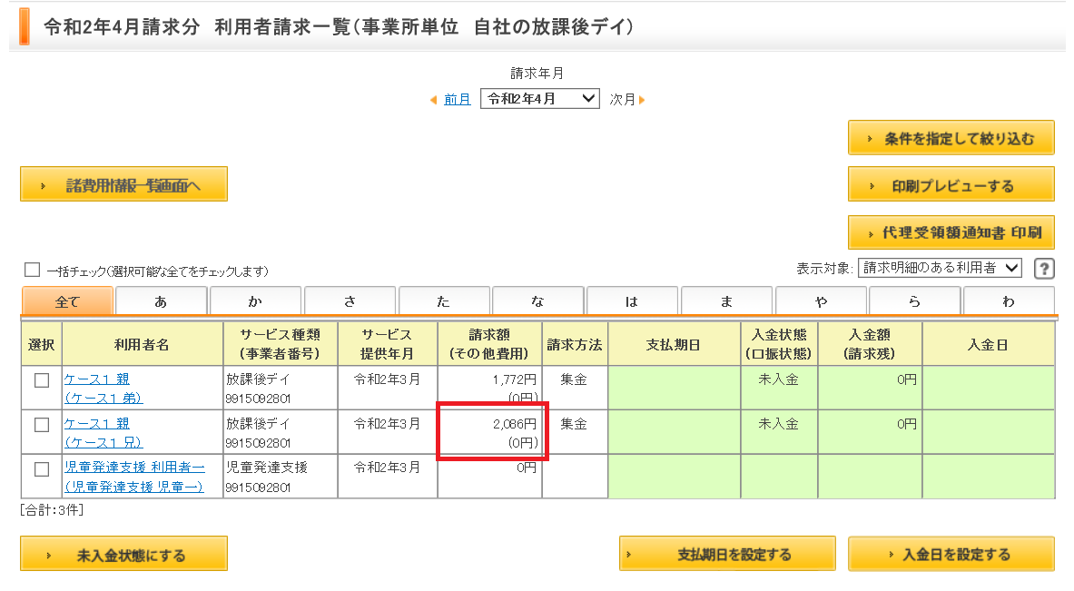Screen dimensions: 1074x591
Task: Open the (児童発達支援 児童一) link
Action: coord(134,487)
